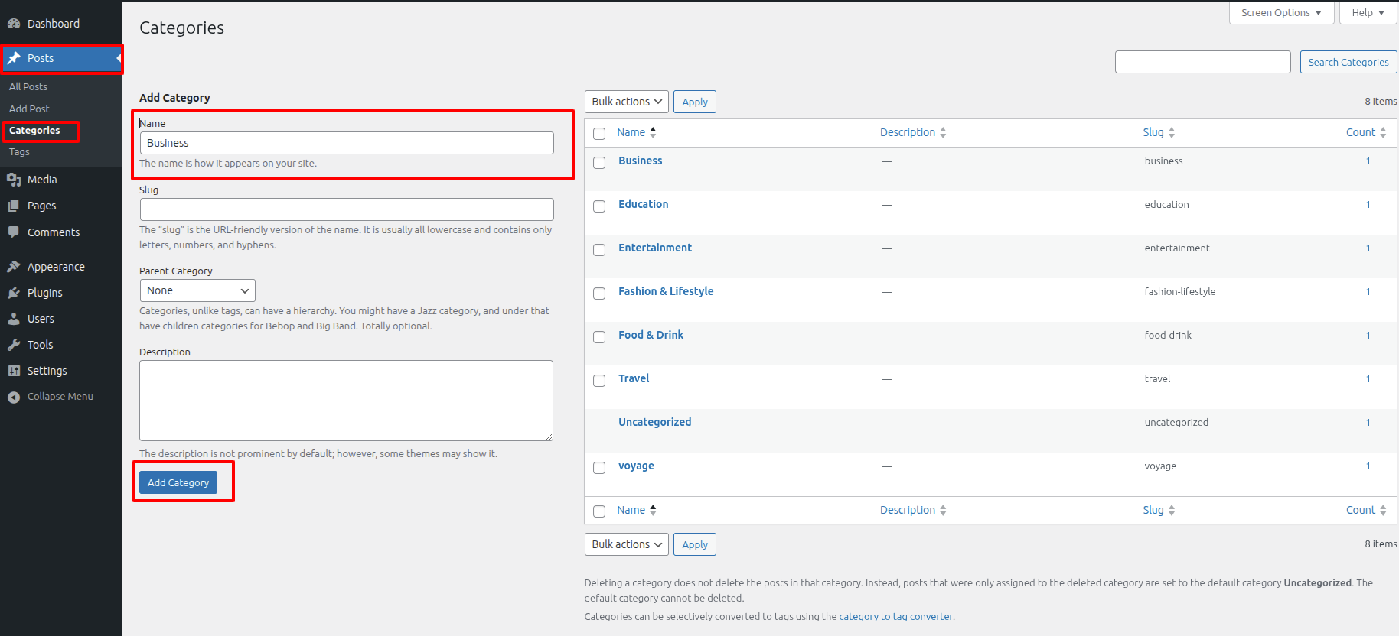
Task: Click the Appearance paintbrush icon
Action: click(x=14, y=267)
